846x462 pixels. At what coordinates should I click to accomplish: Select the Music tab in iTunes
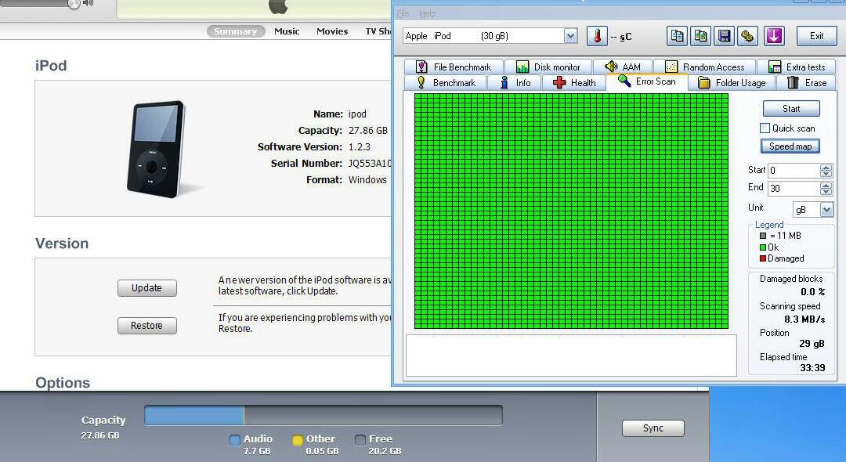pos(287,31)
